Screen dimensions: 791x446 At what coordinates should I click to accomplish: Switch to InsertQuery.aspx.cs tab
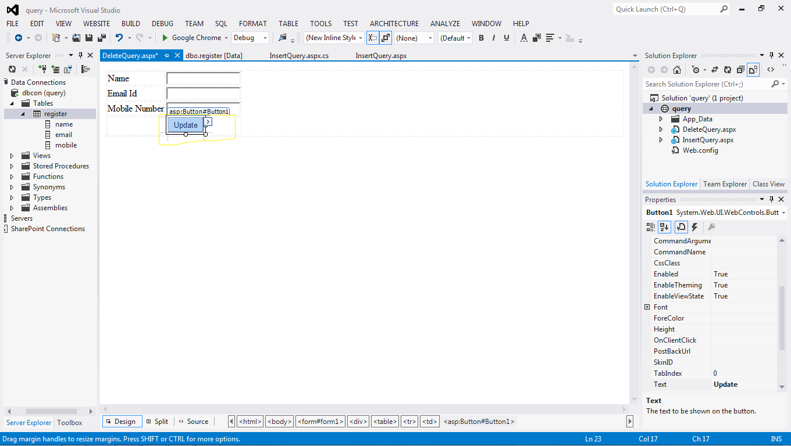pos(299,56)
